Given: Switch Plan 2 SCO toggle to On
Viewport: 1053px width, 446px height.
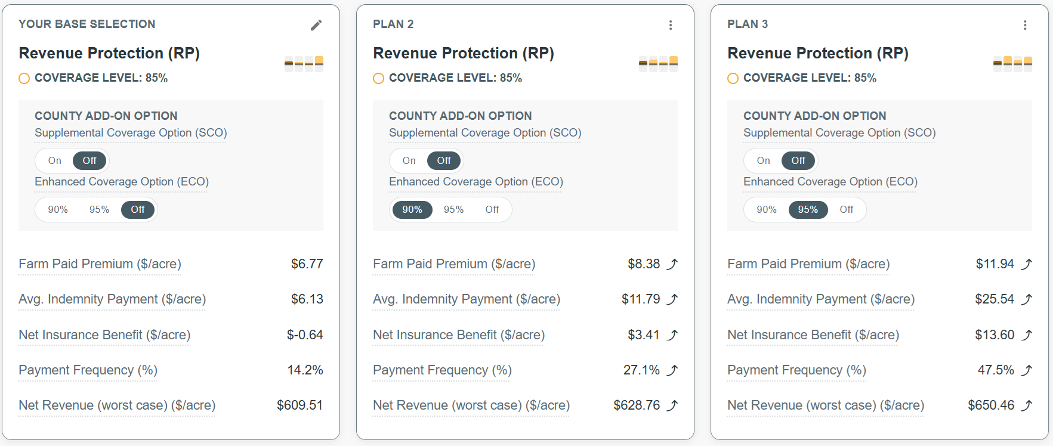Looking at the screenshot, I should (x=409, y=161).
